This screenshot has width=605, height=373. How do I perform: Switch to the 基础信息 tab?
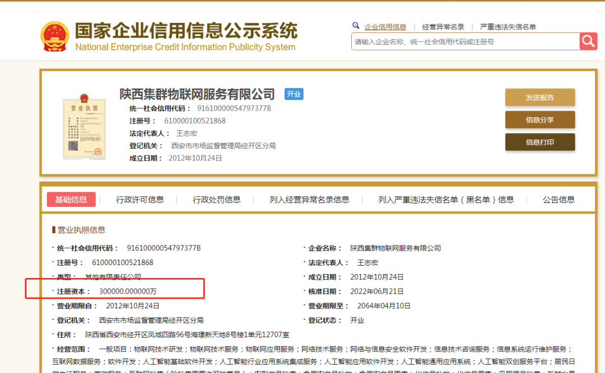pos(71,200)
